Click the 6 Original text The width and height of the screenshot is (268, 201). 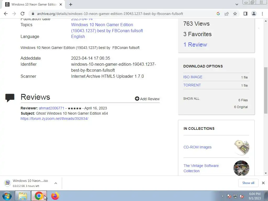coord(241,107)
